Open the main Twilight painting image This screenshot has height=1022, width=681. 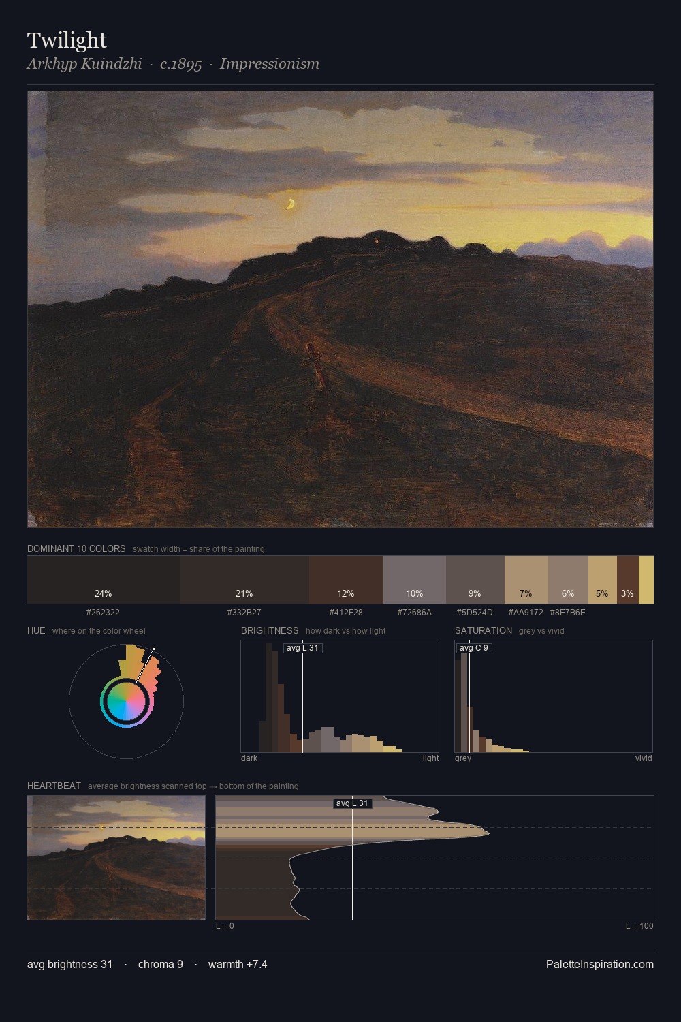point(340,309)
